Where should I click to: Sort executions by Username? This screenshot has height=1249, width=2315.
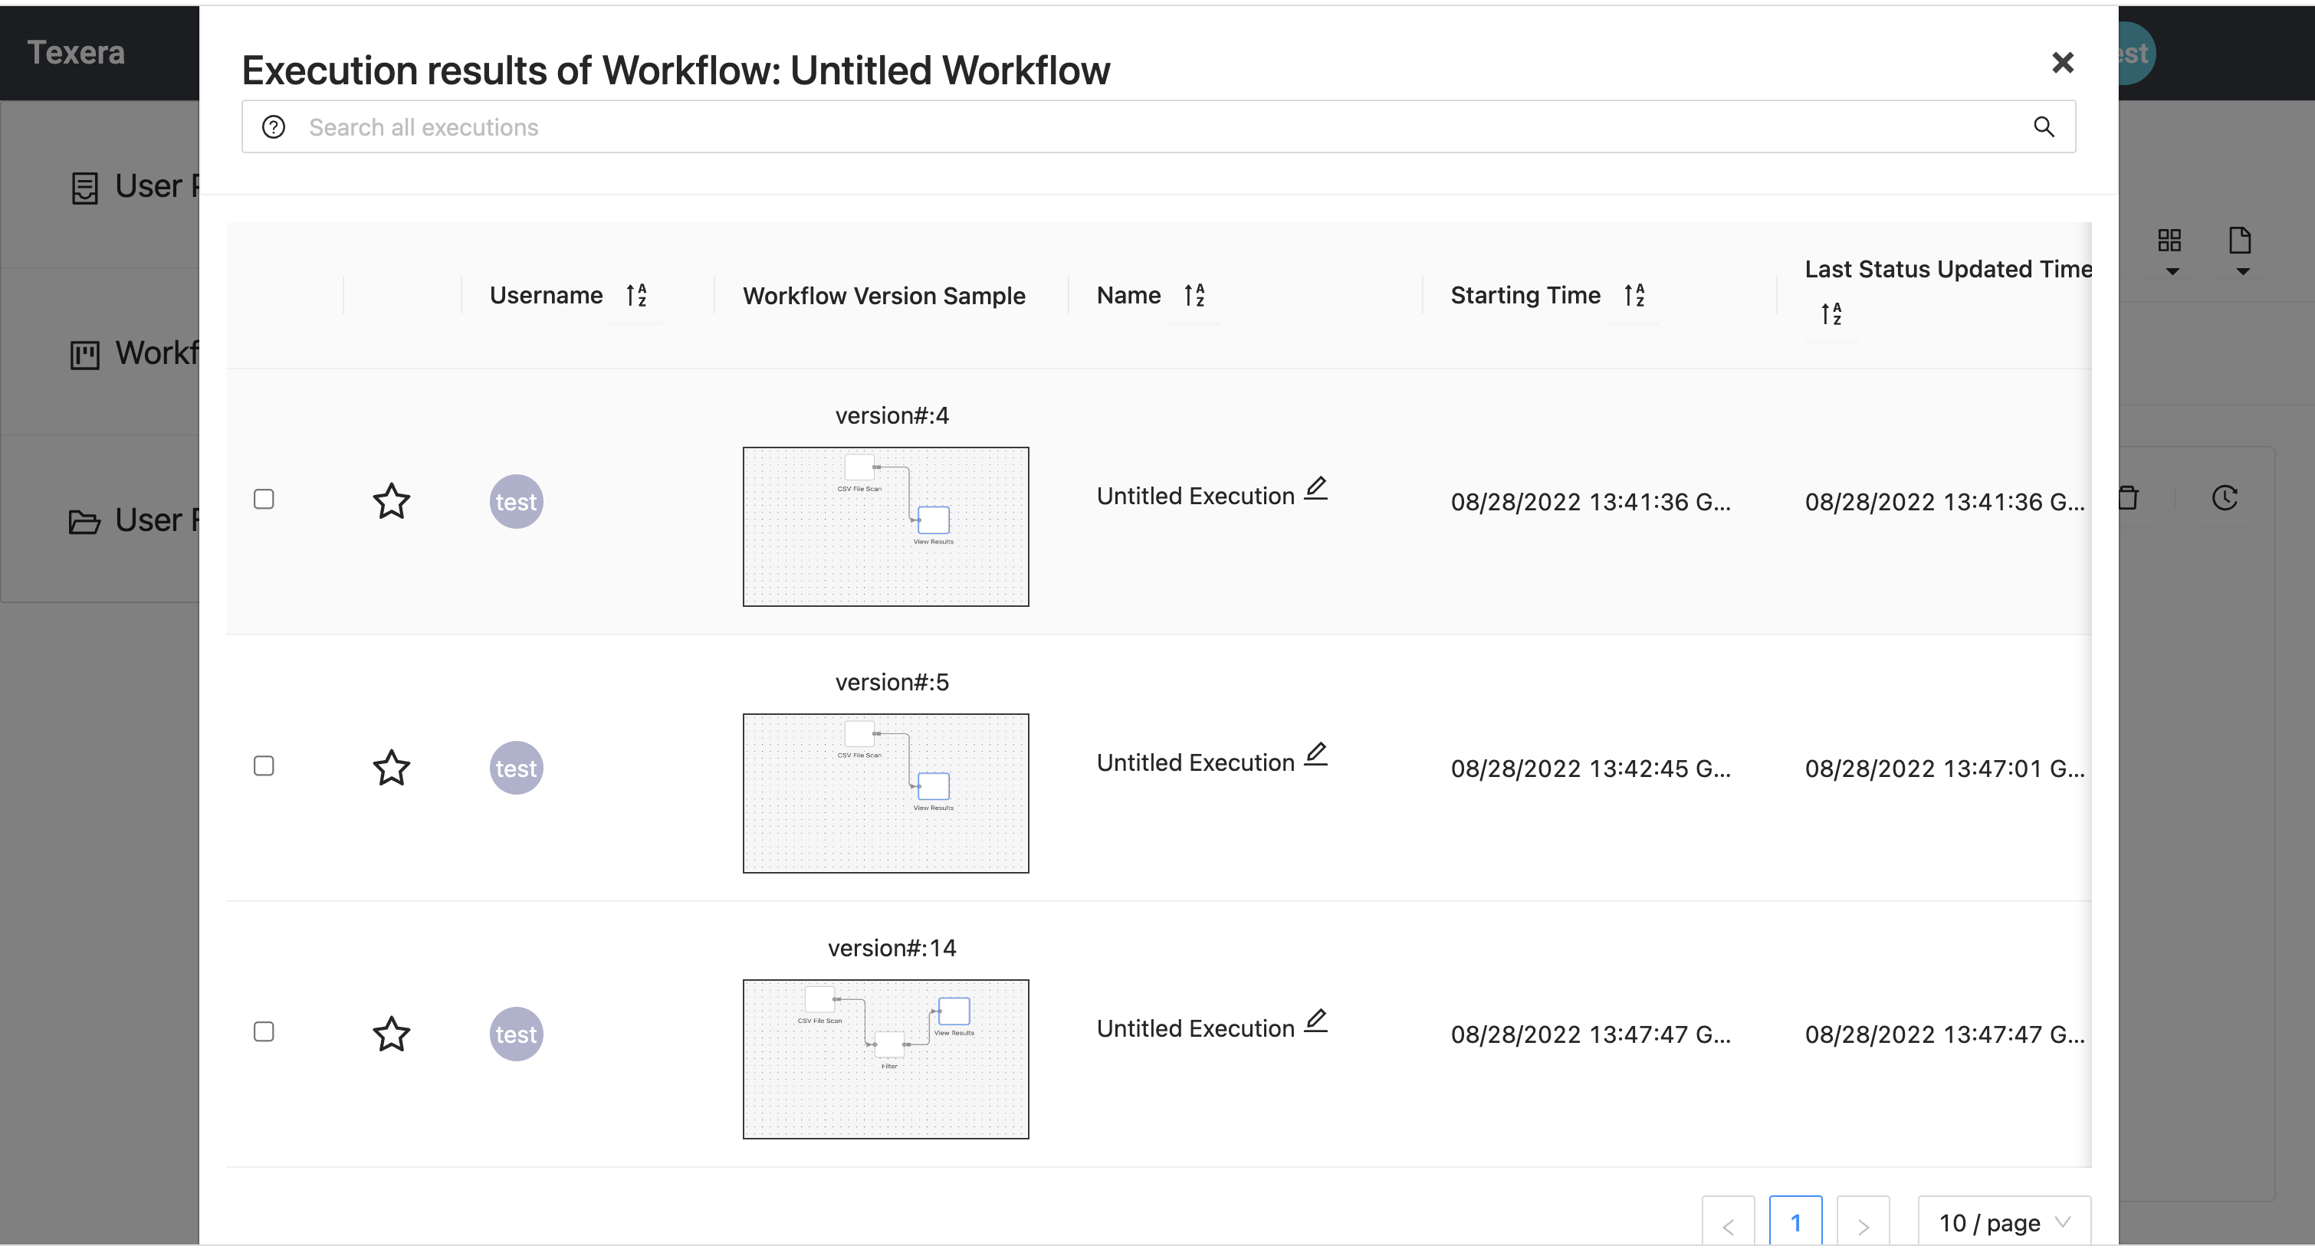pyautogui.click(x=636, y=295)
